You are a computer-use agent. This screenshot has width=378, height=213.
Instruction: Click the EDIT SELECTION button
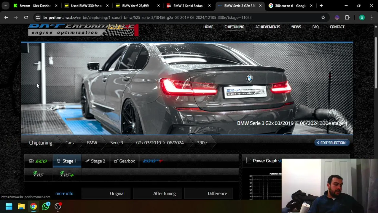pos(332,143)
